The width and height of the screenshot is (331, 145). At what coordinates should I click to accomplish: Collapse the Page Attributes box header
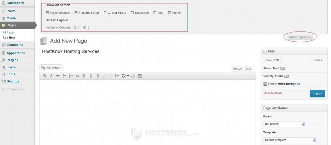pos(294,108)
